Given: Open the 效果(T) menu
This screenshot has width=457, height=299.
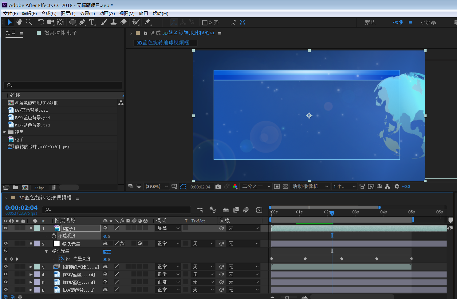Looking at the screenshot, I should point(87,13).
